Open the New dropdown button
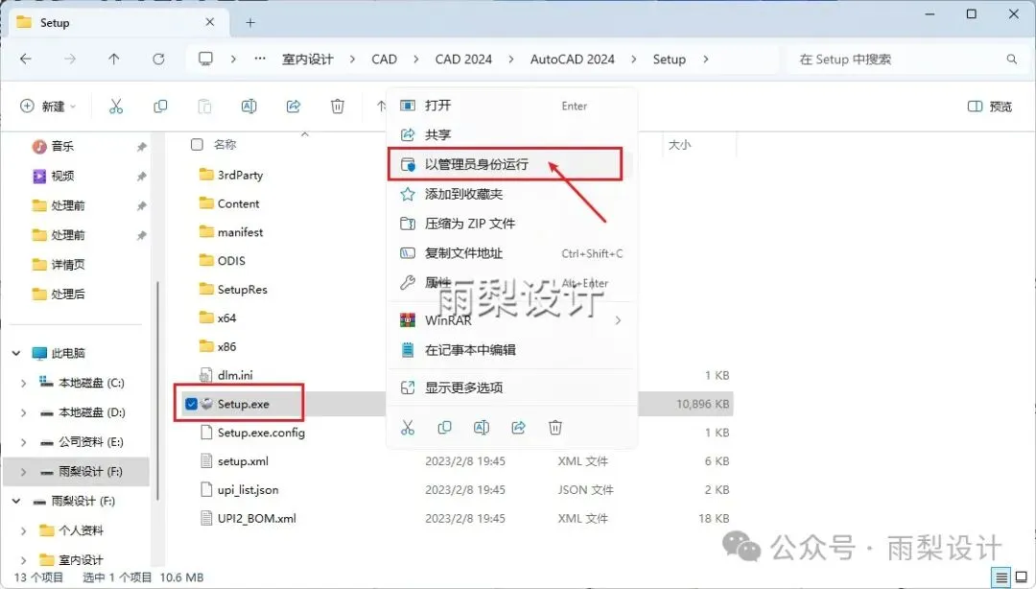The width and height of the screenshot is (1036, 589). pyautogui.click(x=49, y=106)
